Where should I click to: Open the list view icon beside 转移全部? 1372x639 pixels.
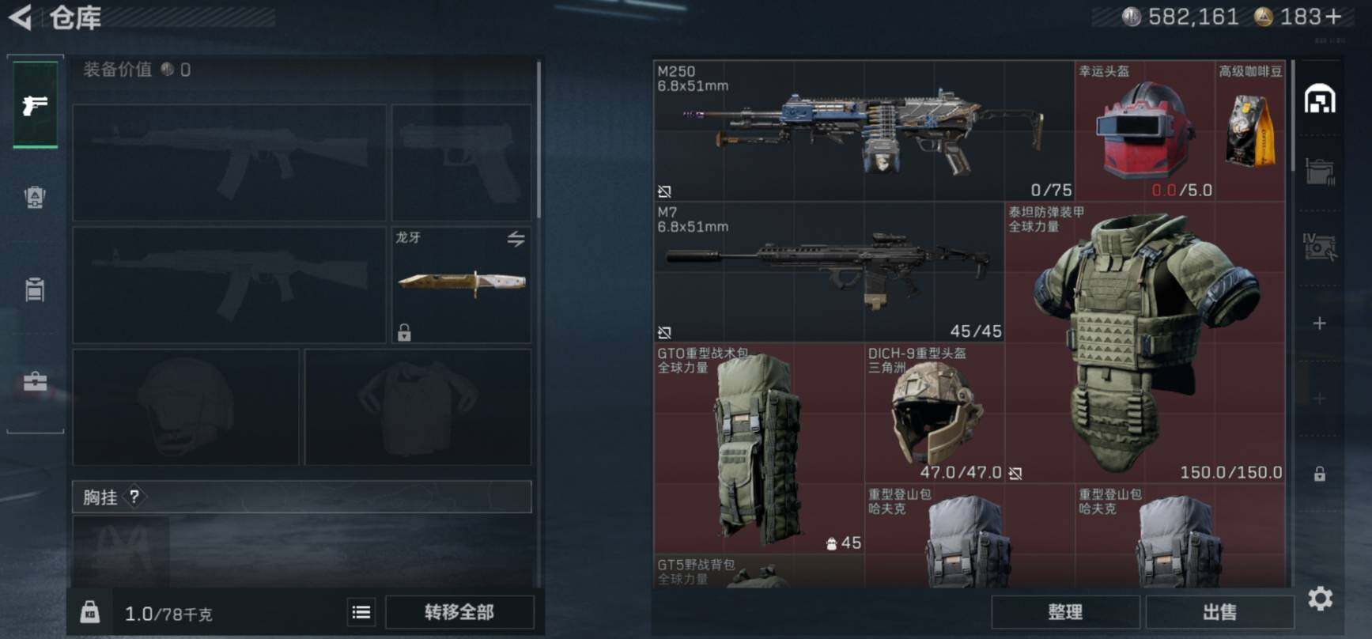(x=361, y=612)
